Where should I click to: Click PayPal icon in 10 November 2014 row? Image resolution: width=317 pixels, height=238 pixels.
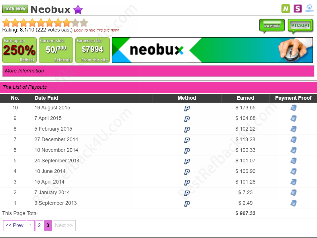tap(187, 151)
